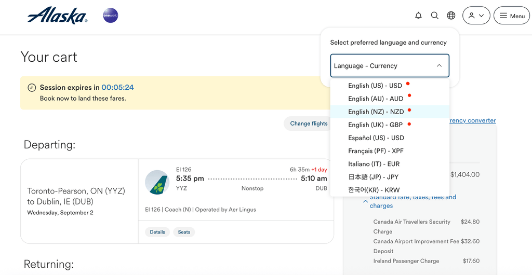This screenshot has height=275, width=532.
Task: Select Español (US) - USD option
Action: coord(390,138)
